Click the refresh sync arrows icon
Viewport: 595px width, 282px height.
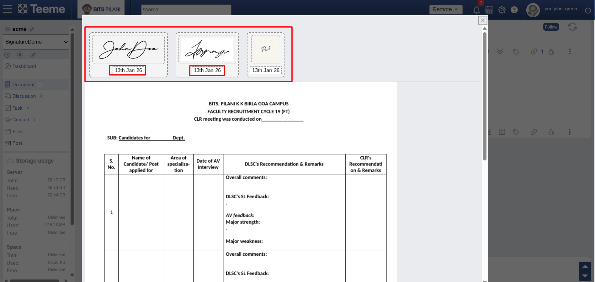572,27
